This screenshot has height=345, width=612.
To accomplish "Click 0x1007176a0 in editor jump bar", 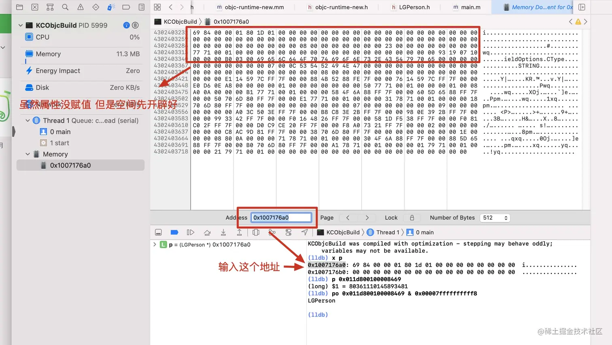I will tap(227, 21).
